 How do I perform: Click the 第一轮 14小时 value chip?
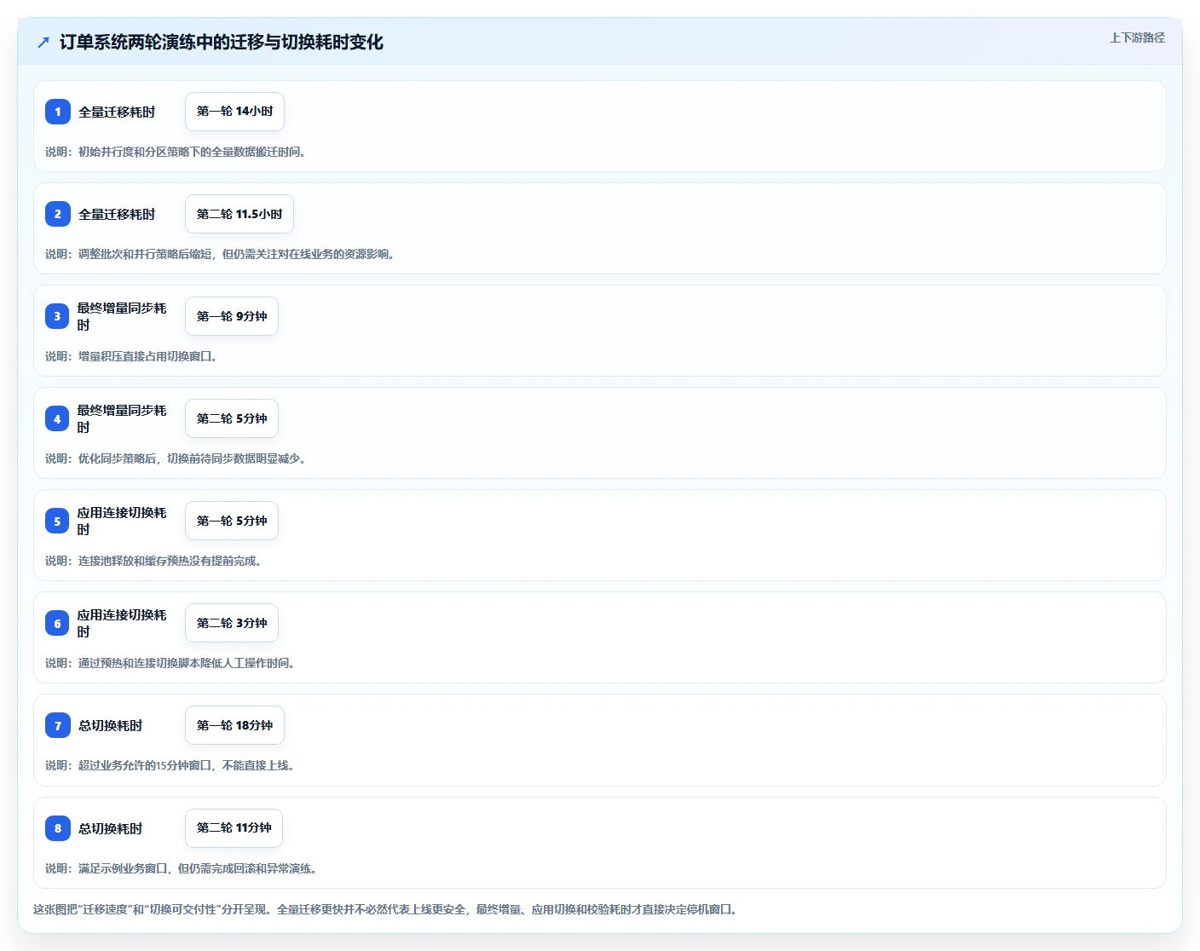point(234,112)
